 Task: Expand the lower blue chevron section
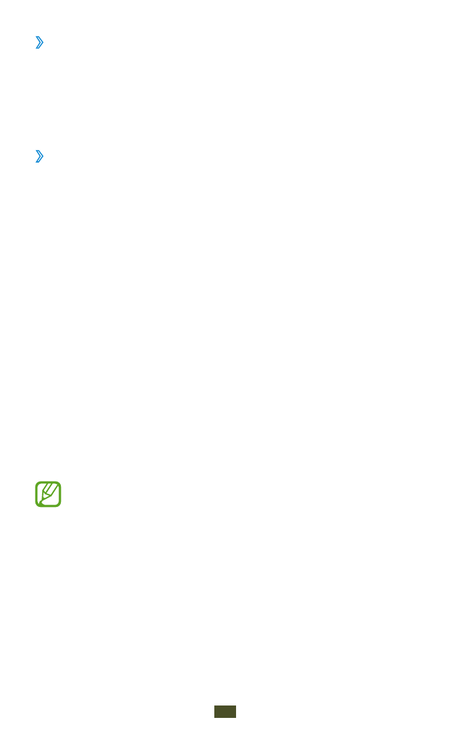(40, 156)
